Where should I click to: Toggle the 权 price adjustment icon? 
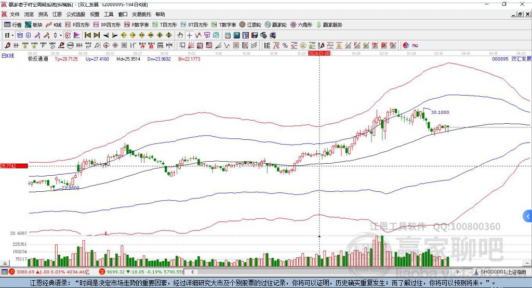[68, 35]
